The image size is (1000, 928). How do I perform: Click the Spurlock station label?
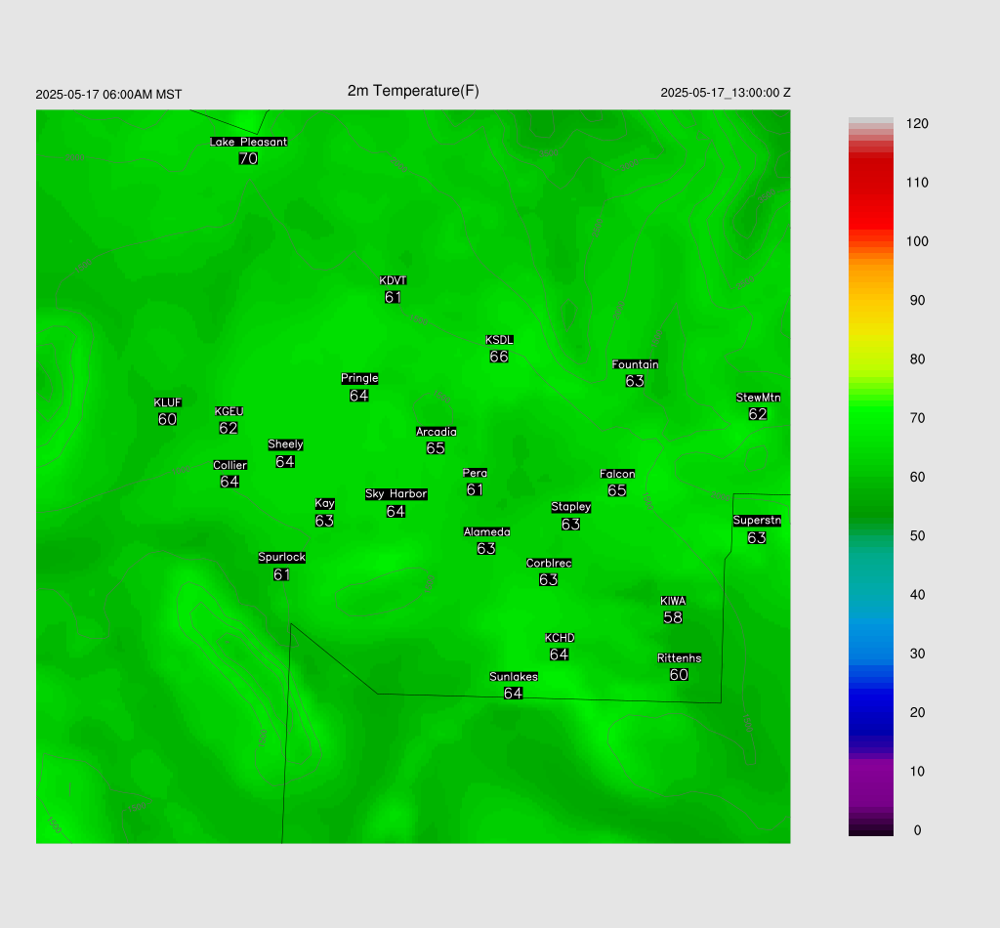coord(282,558)
